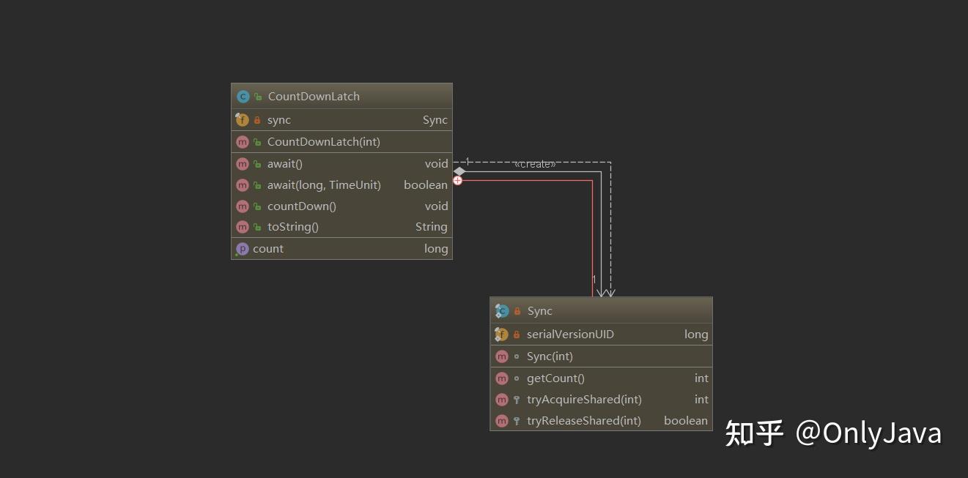Click the constructor icon beside CountDownLatch(int)
This screenshot has height=478, width=968.
[x=243, y=142]
